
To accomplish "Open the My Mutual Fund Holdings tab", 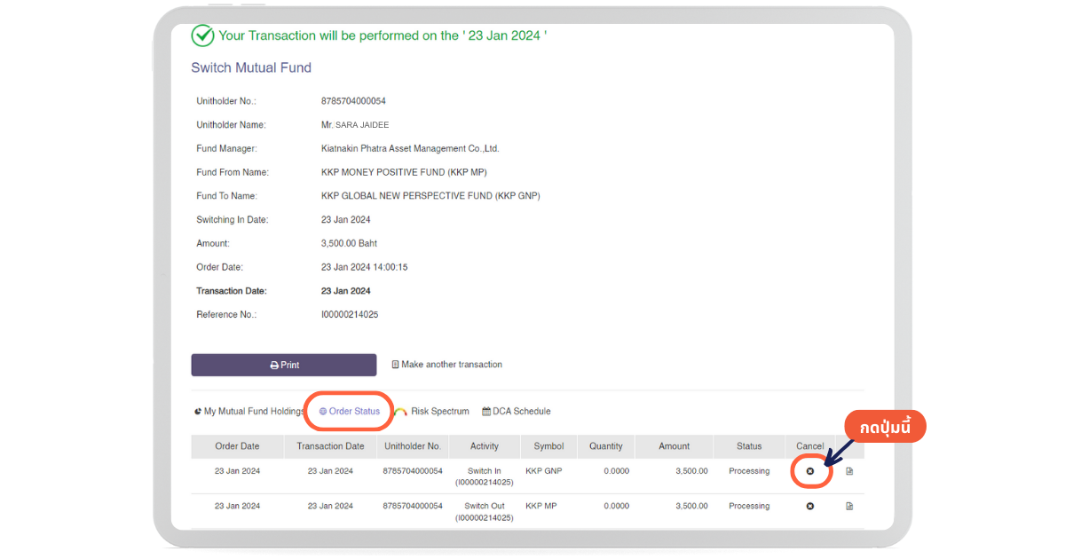I will (249, 412).
